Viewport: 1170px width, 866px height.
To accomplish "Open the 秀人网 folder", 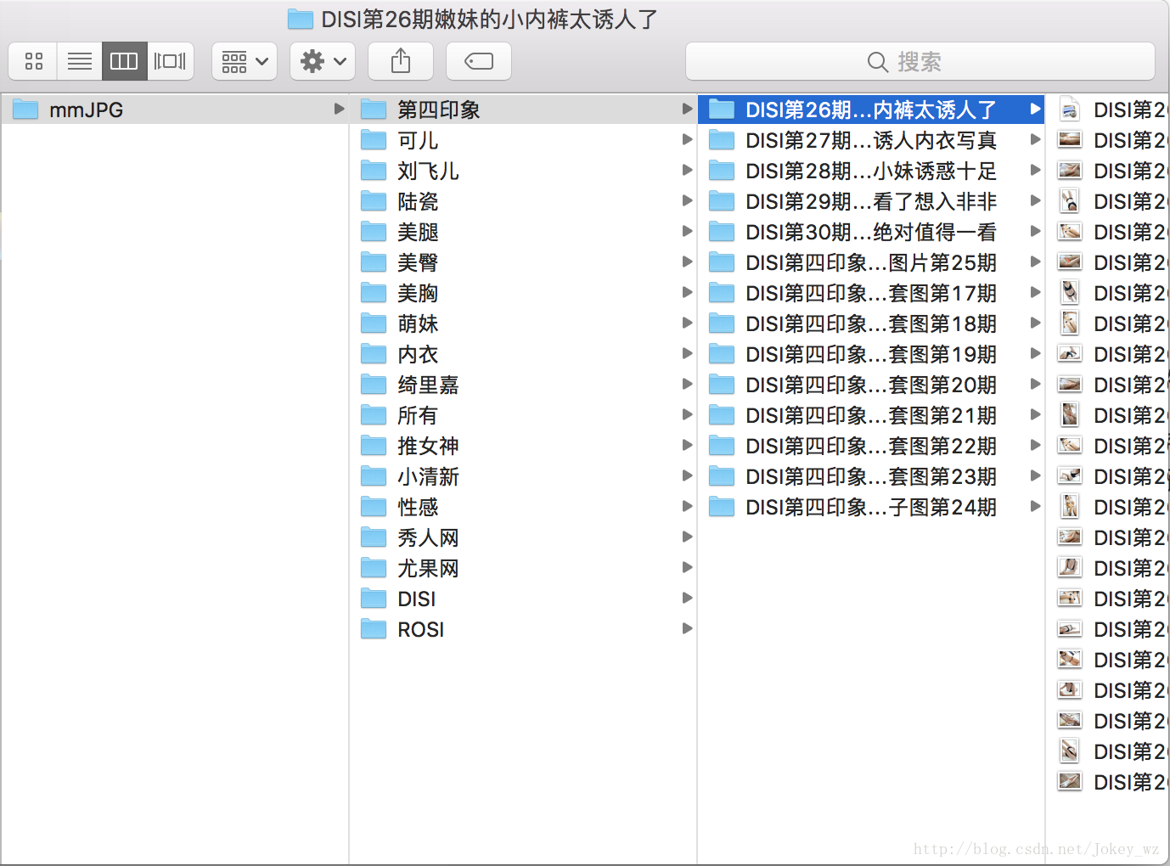I will 429,537.
